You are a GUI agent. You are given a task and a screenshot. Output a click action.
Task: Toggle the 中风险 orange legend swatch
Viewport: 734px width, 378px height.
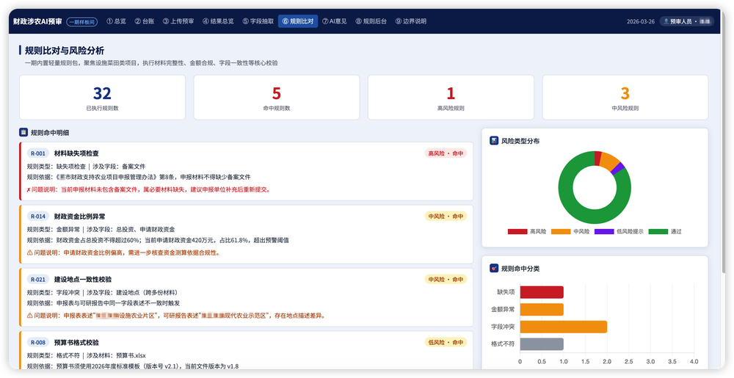(x=561, y=232)
